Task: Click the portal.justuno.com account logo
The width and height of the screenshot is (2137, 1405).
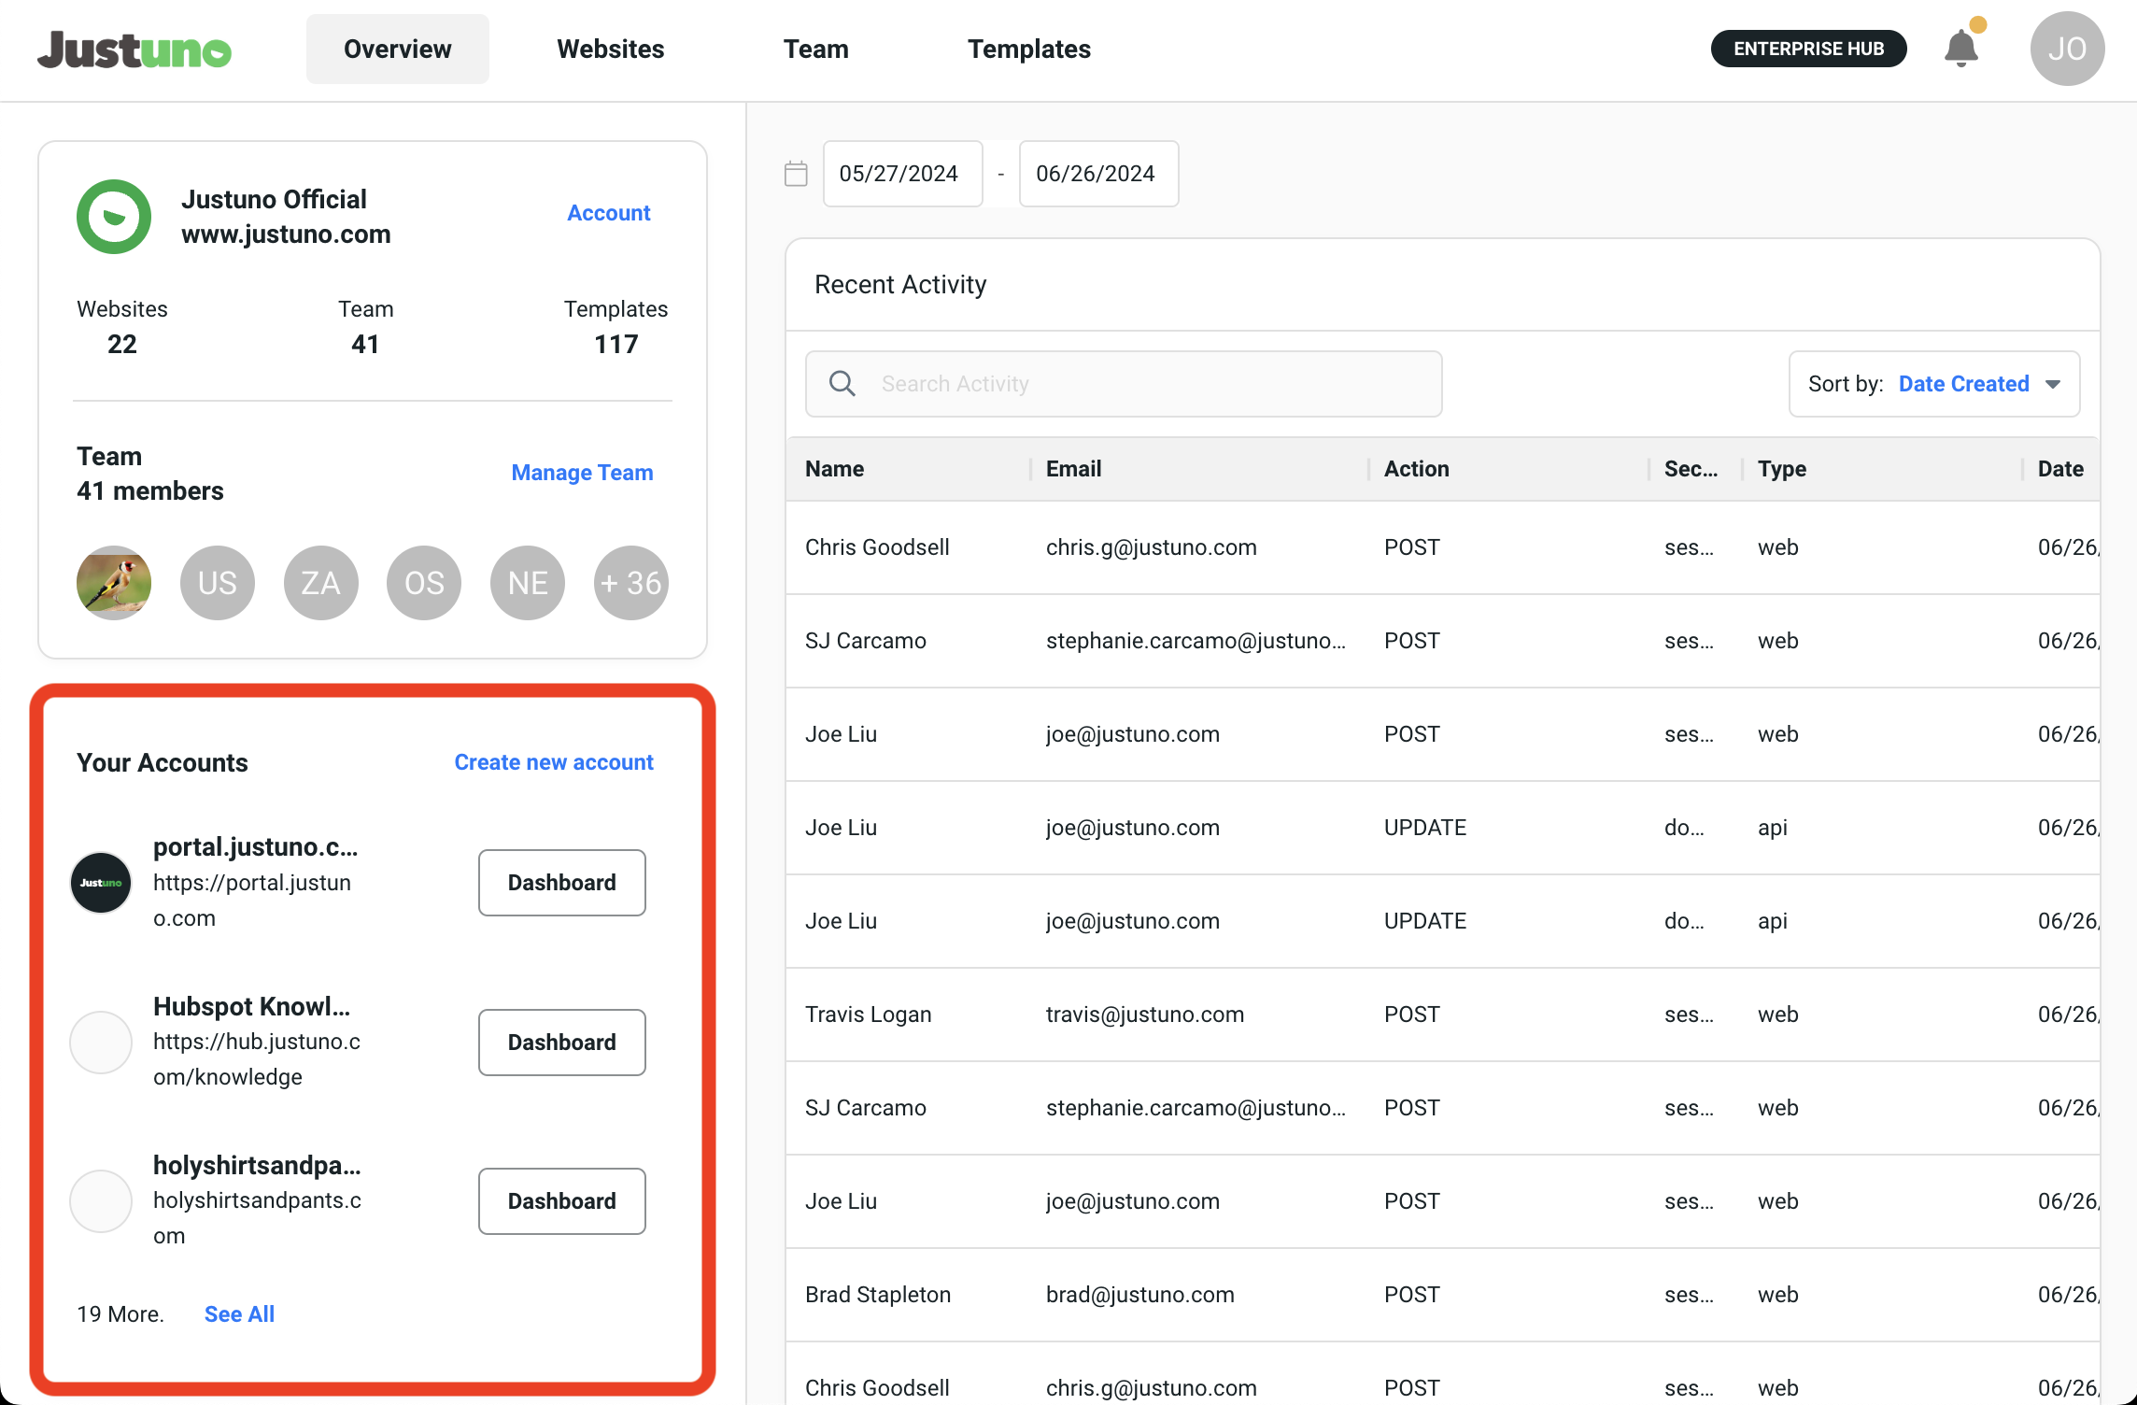Action: coord(101,883)
